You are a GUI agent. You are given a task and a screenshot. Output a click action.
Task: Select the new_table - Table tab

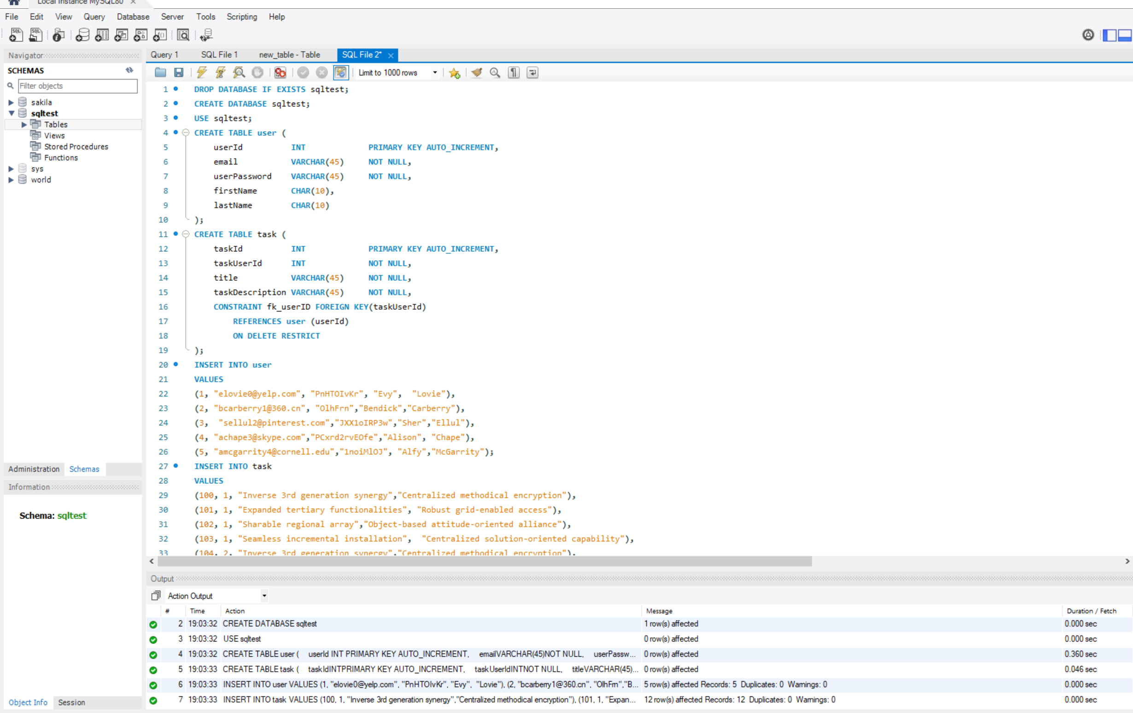coord(289,55)
